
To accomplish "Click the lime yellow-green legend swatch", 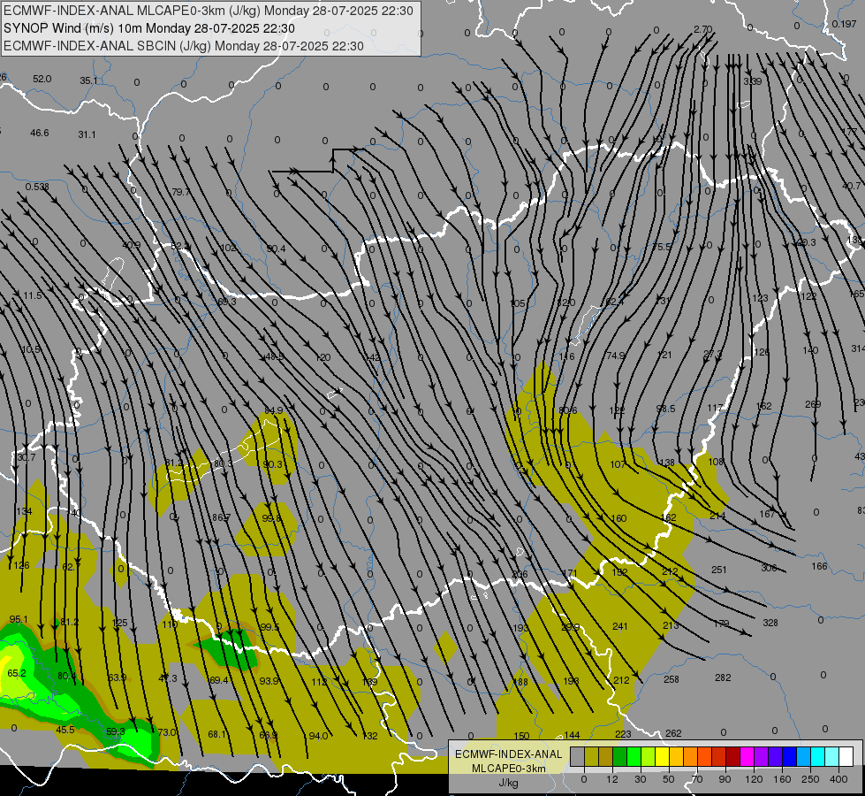I will (x=649, y=757).
